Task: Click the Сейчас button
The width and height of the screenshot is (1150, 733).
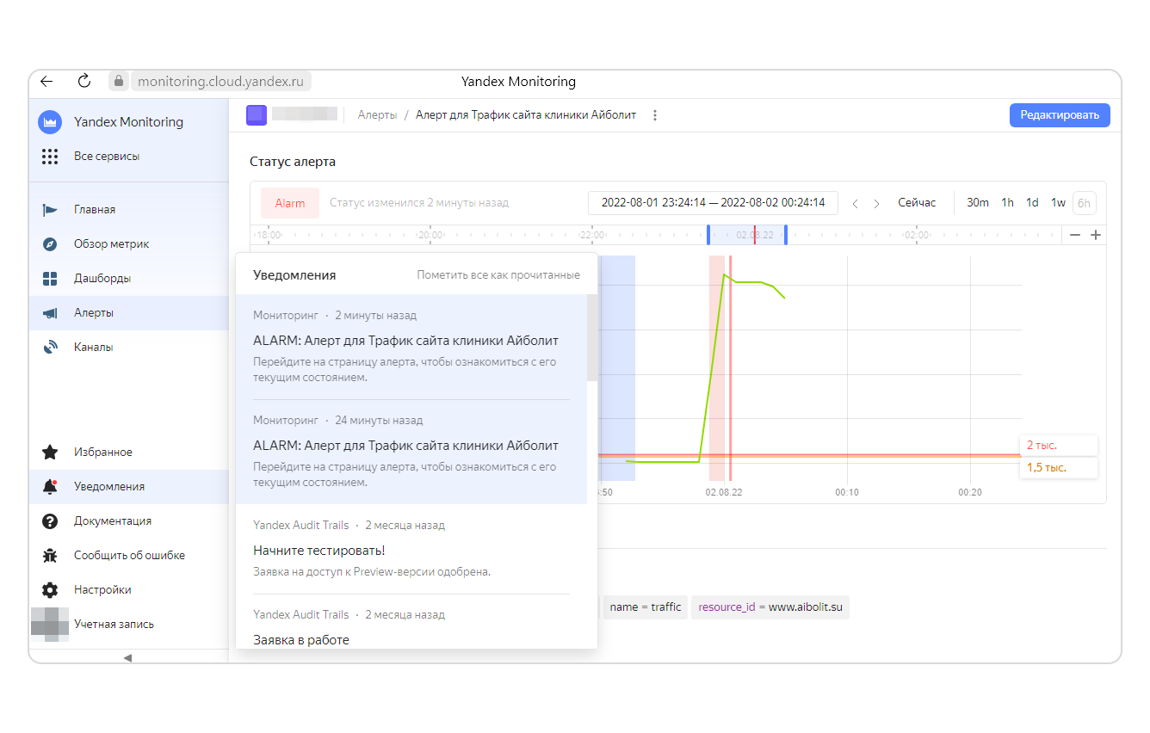Action: tap(917, 203)
